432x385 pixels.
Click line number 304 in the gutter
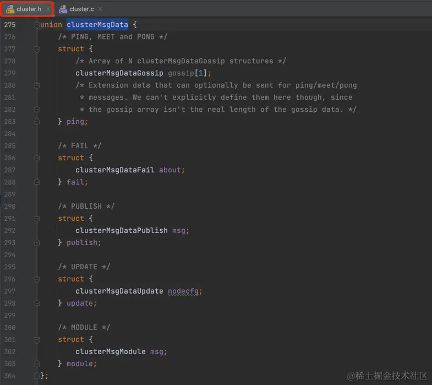[x=10, y=376]
